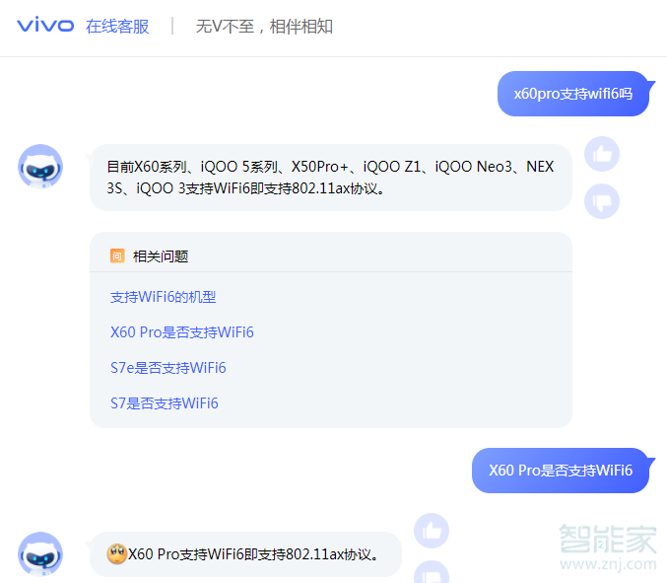Like the X60 Pro支持WiFi6 answer
This screenshot has width=667, height=583.
[432, 531]
